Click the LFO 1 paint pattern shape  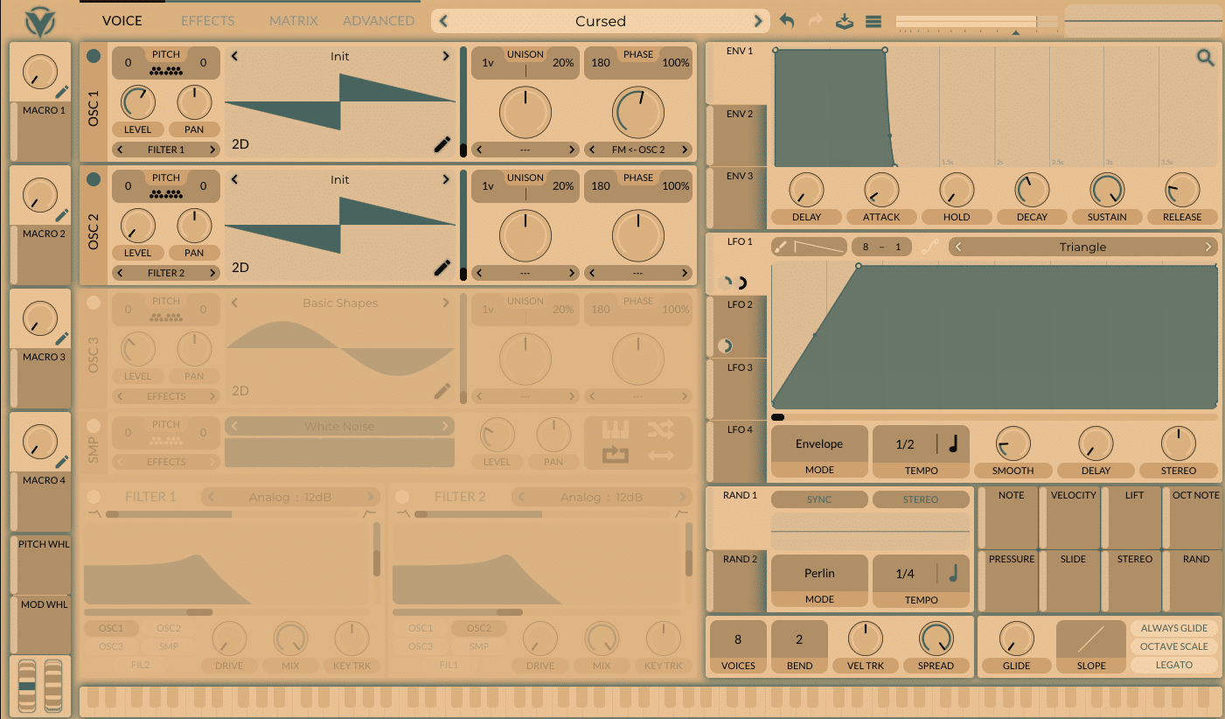point(818,248)
